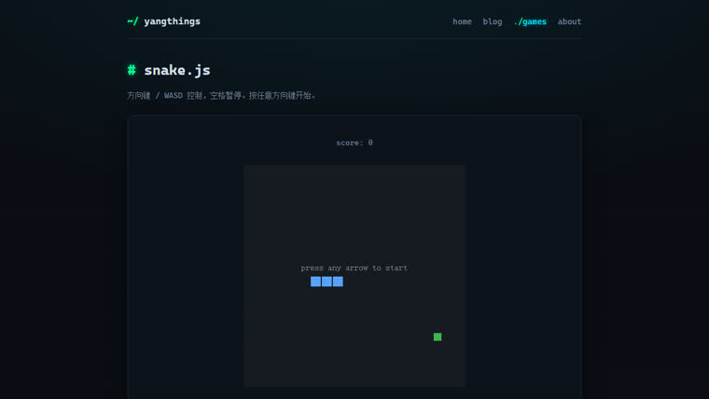Click the score: 0 label
Image resolution: width=709 pixels, height=399 pixels.
point(354,143)
